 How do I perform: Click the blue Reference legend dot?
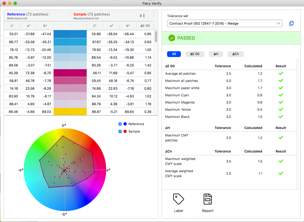[x=125, y=124]
